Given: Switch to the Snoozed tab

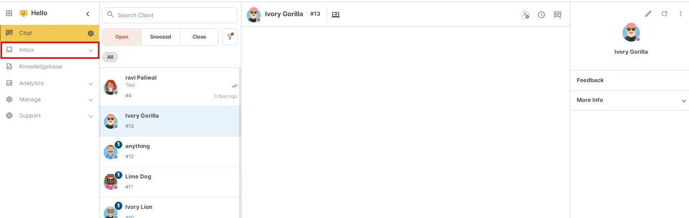Looking at the screenshot, I should tap(160, 37).
